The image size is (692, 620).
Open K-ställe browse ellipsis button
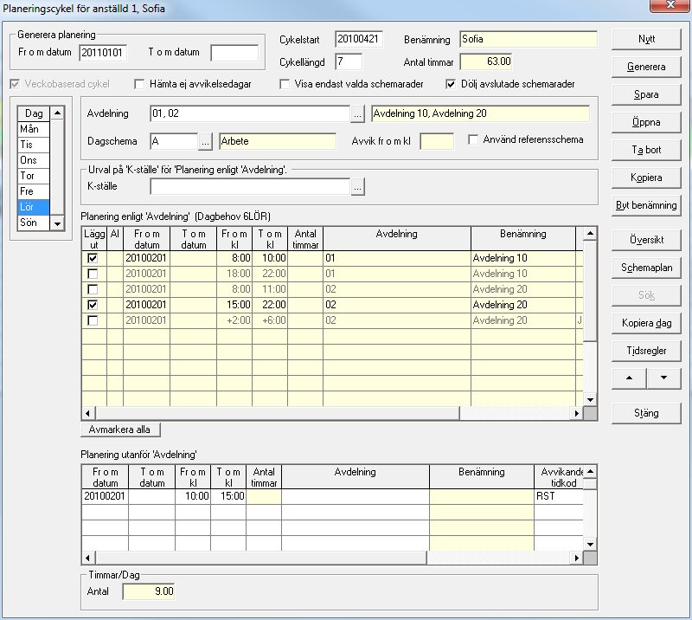click(357, 187)
